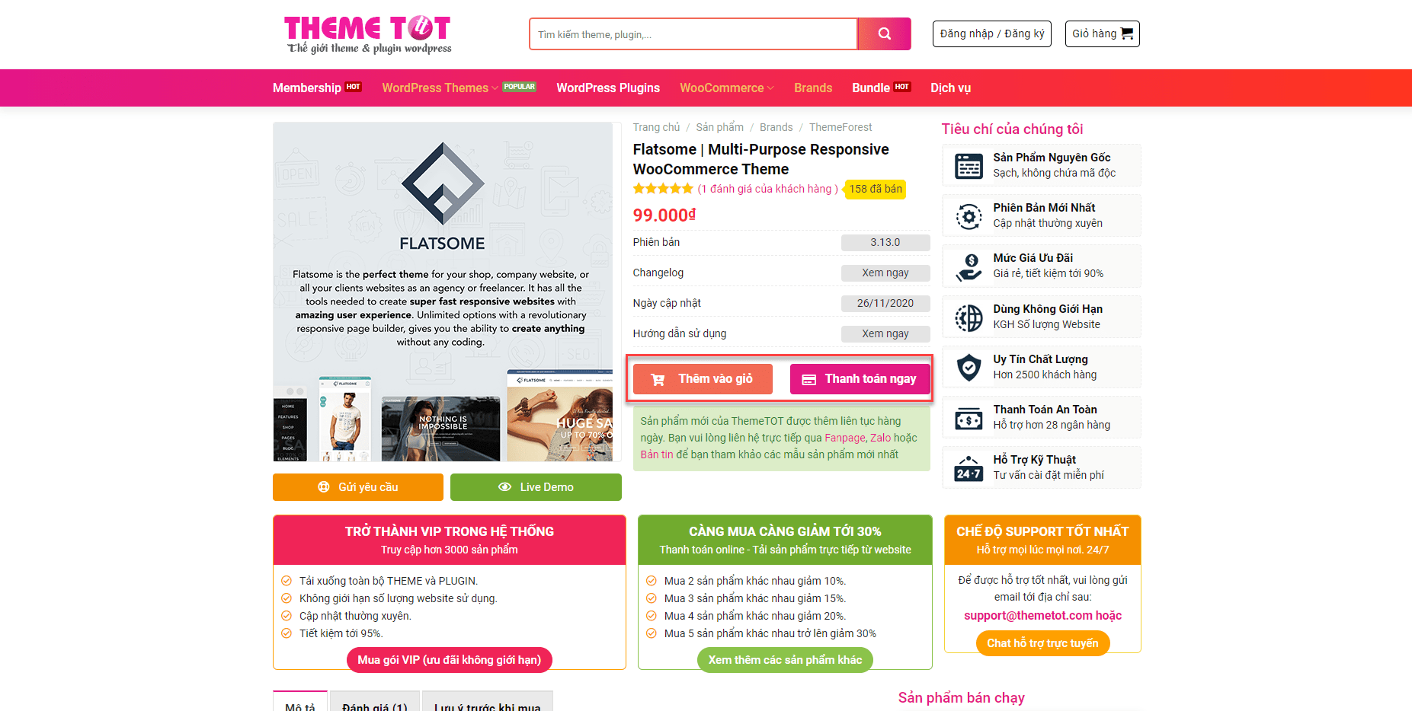Image resolution: width=1412 pixels, height=711 pixels.
Task: Click the Thanh toán ngay button
Action: 860,379
